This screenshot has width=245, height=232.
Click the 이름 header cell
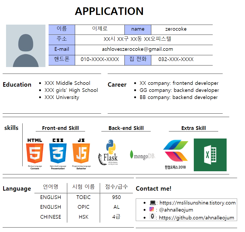pyautogui.click(x=62, y=30)
